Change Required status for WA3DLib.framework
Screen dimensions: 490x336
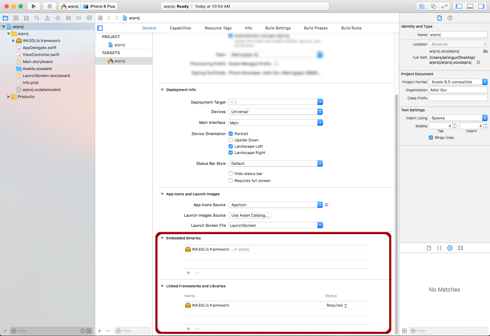point(337,305)
